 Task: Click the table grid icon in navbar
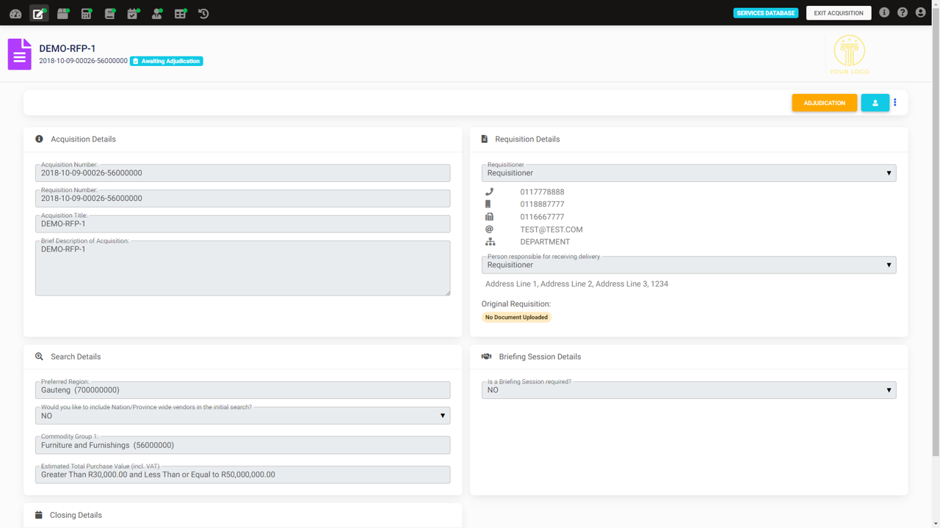pos(180,13)
